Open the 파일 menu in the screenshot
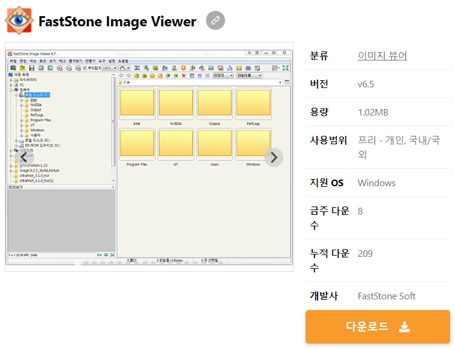 tap(13, 61)
